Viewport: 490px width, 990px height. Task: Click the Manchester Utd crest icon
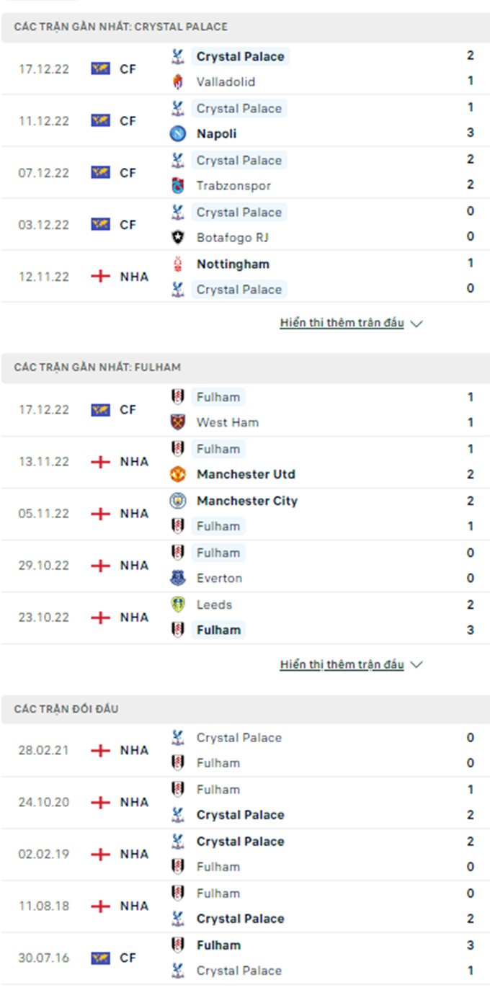click(x=177, y=474)
